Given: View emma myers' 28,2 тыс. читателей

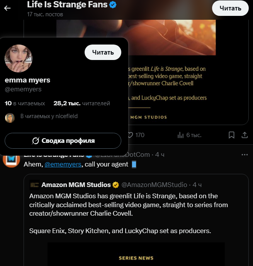Looking at the screenshot, I should [x=82, y=103].
